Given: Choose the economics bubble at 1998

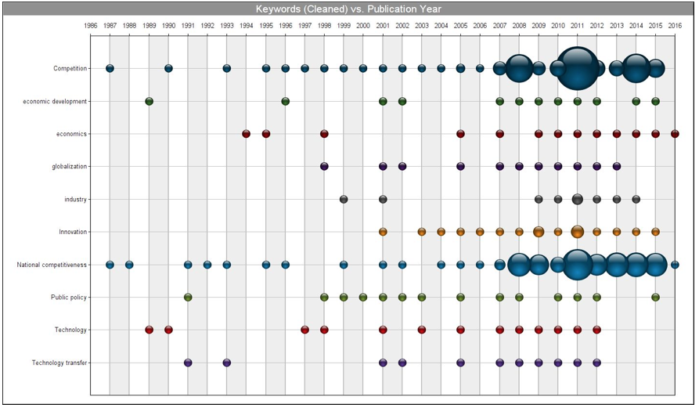Looking at the screenshot, I should tap(324, 134).
